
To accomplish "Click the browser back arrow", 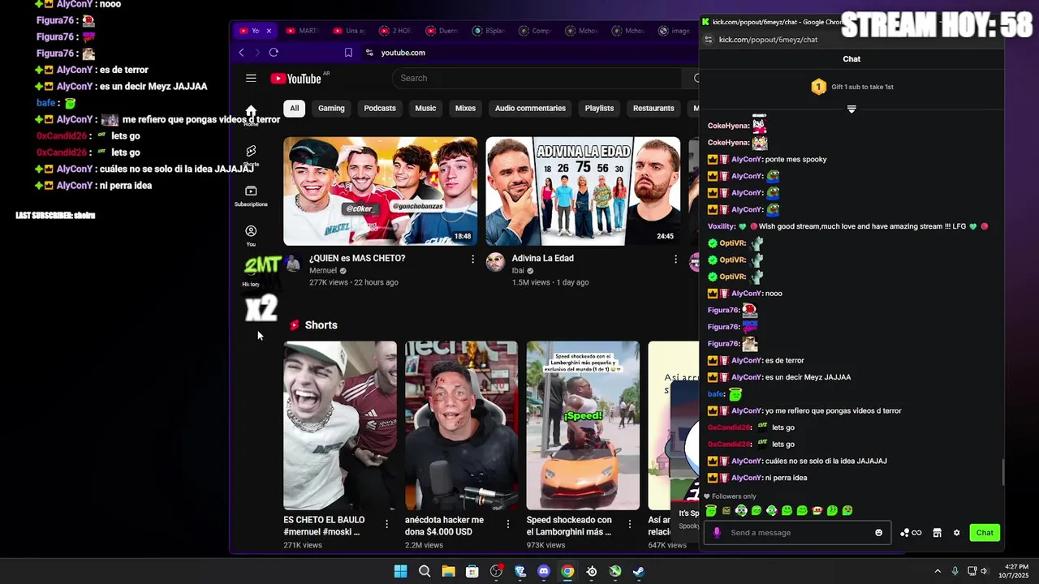I will click(x=241, y=53).
